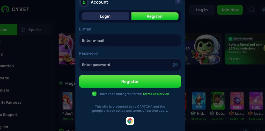Click the Log in header button

pyautogui.click(x=202, y=10)
